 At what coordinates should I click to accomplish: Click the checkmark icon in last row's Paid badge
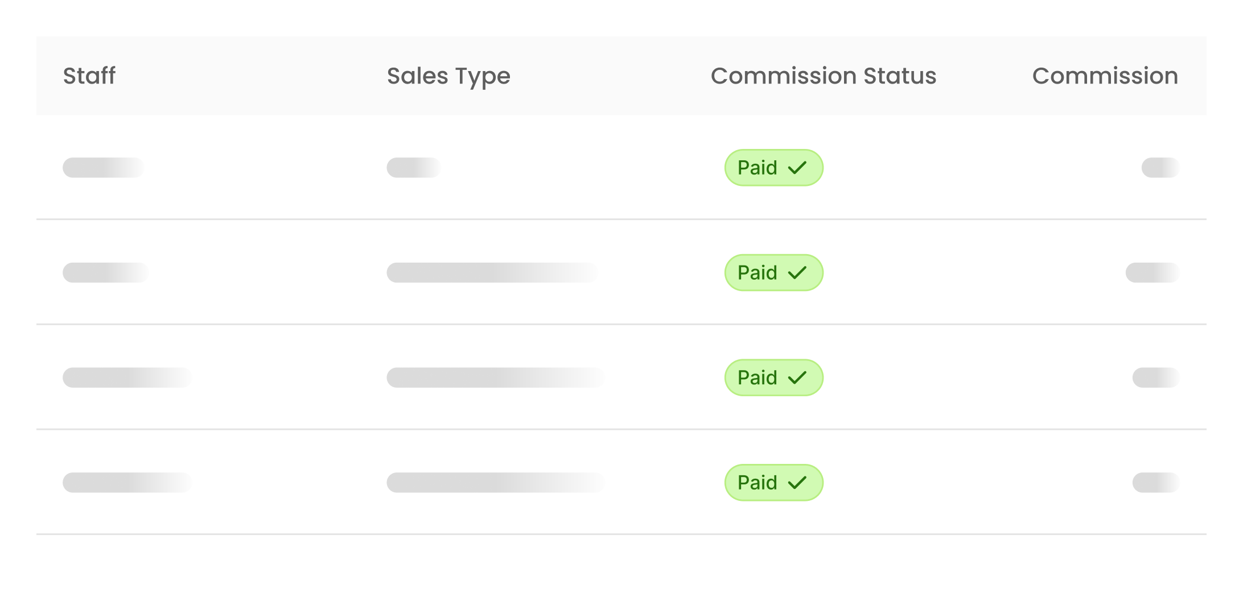[797, 483]
